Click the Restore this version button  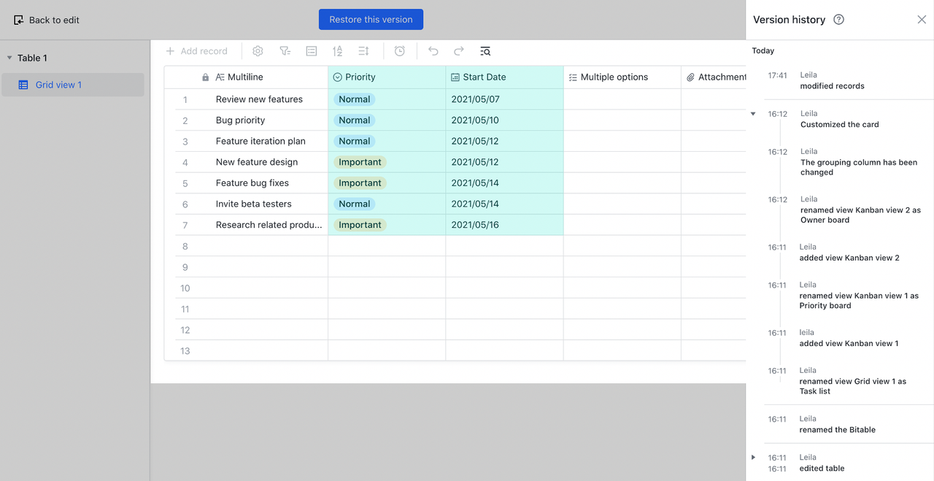pyautogui.click(x=371, y=20)
